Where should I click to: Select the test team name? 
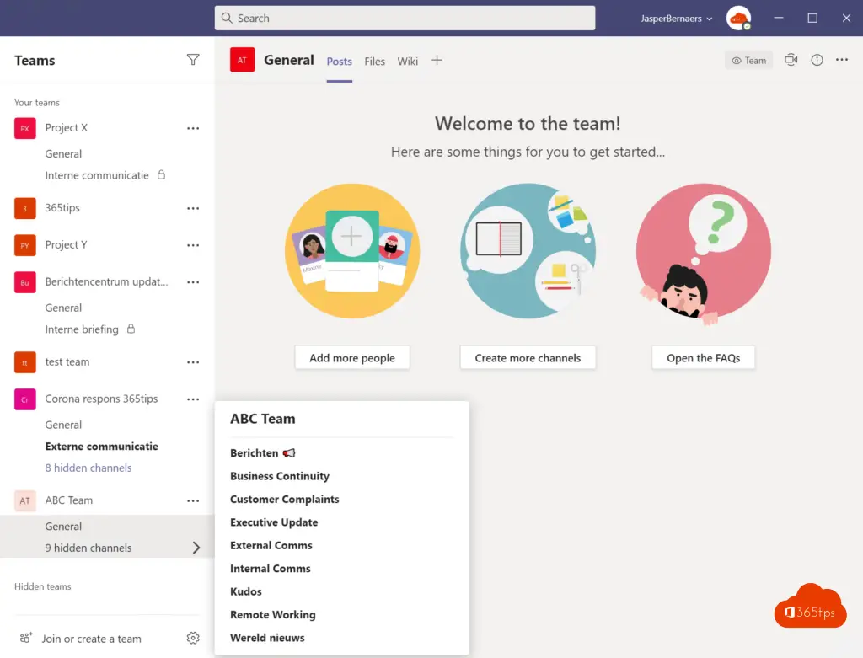tap(67, 361)
